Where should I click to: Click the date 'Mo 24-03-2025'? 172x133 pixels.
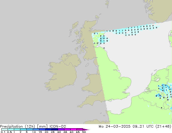click(114, 126)
